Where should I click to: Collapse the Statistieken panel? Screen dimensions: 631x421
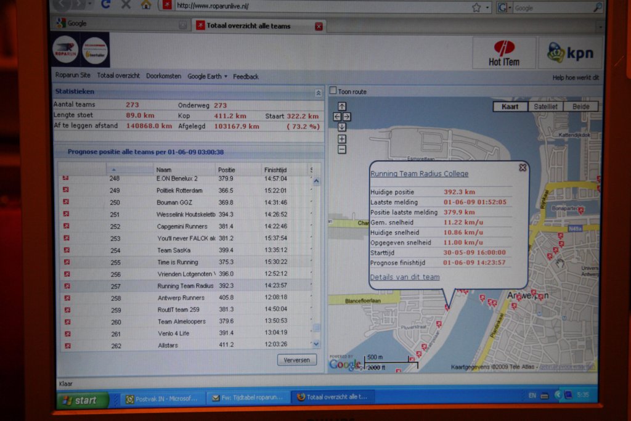tap(319, 93)
